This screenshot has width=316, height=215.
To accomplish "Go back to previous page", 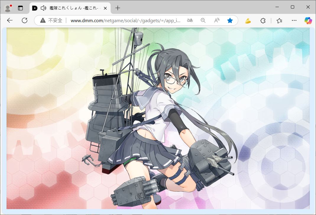I will click(x=10, y=20).
